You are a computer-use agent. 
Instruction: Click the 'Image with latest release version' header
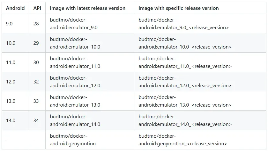click(87, 8)
